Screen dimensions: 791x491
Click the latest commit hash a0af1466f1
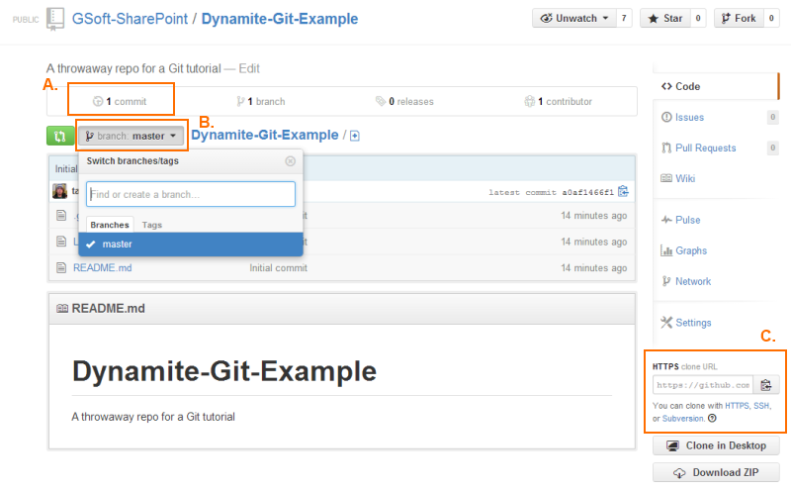click(x=587, y=192)
